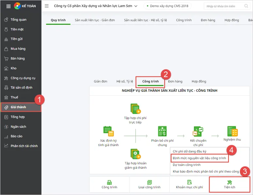The height and width of the screenshot is (195, 253).
Task: Open Xác định kỳ tính giá thành step
Action: point(109,131)
